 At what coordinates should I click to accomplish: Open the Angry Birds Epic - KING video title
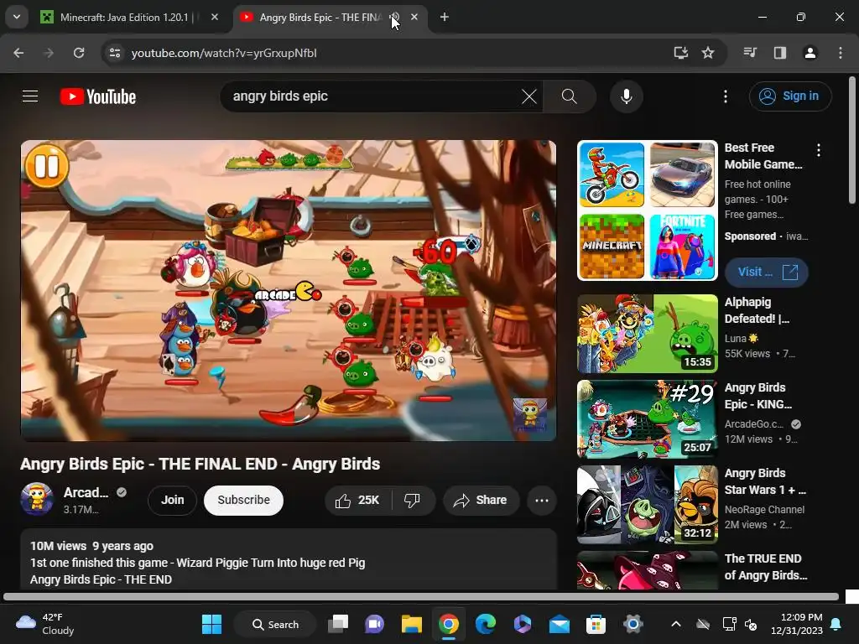(757, 396)
